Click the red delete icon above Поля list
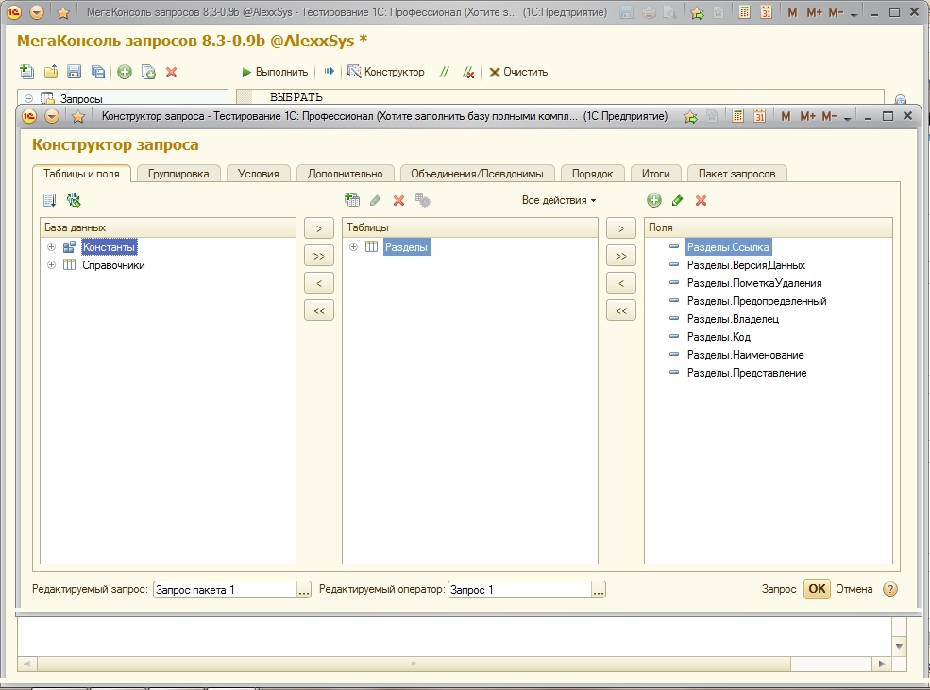 coord(701,200)
